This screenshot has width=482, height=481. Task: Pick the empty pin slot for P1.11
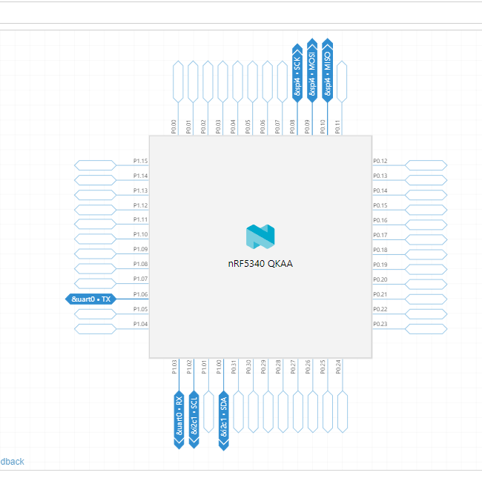pyautogui.click(x=96, y=225)
